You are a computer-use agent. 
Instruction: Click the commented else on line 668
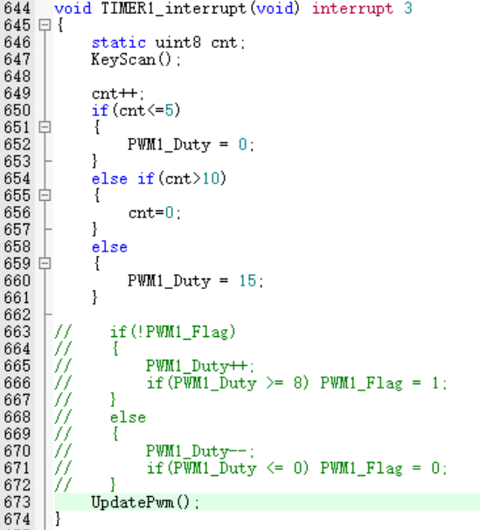[x=128, y=417]
